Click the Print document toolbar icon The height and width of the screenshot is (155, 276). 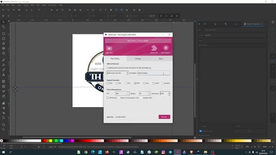click(19, 10)
